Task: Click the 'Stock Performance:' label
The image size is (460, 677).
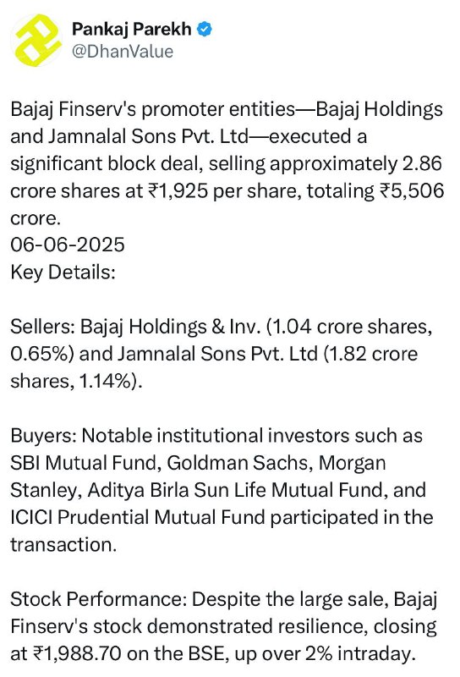Action: [98, 599]
